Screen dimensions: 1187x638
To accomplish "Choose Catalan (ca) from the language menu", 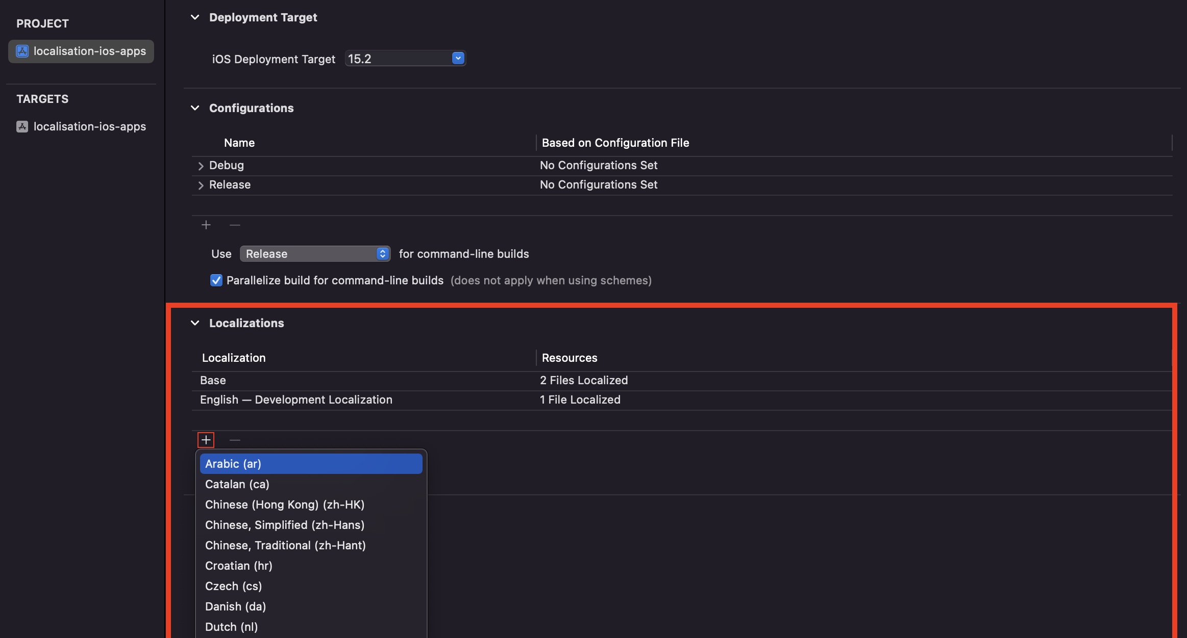I will [x=311, y=484].
